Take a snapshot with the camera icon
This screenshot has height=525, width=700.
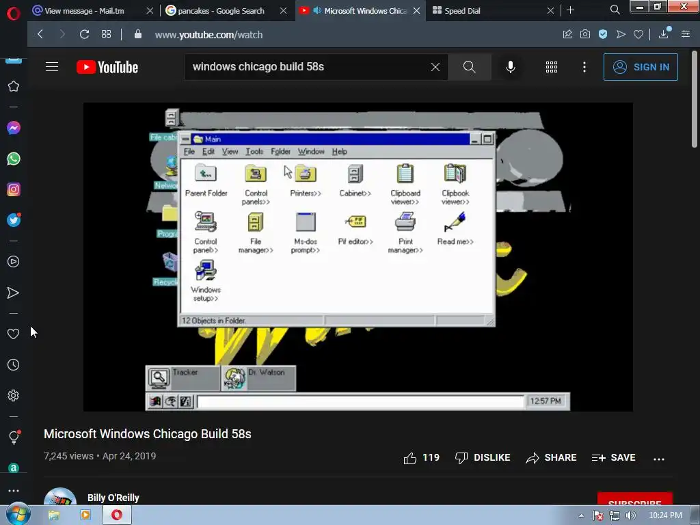pyautogui.click(x=585, y=34)
